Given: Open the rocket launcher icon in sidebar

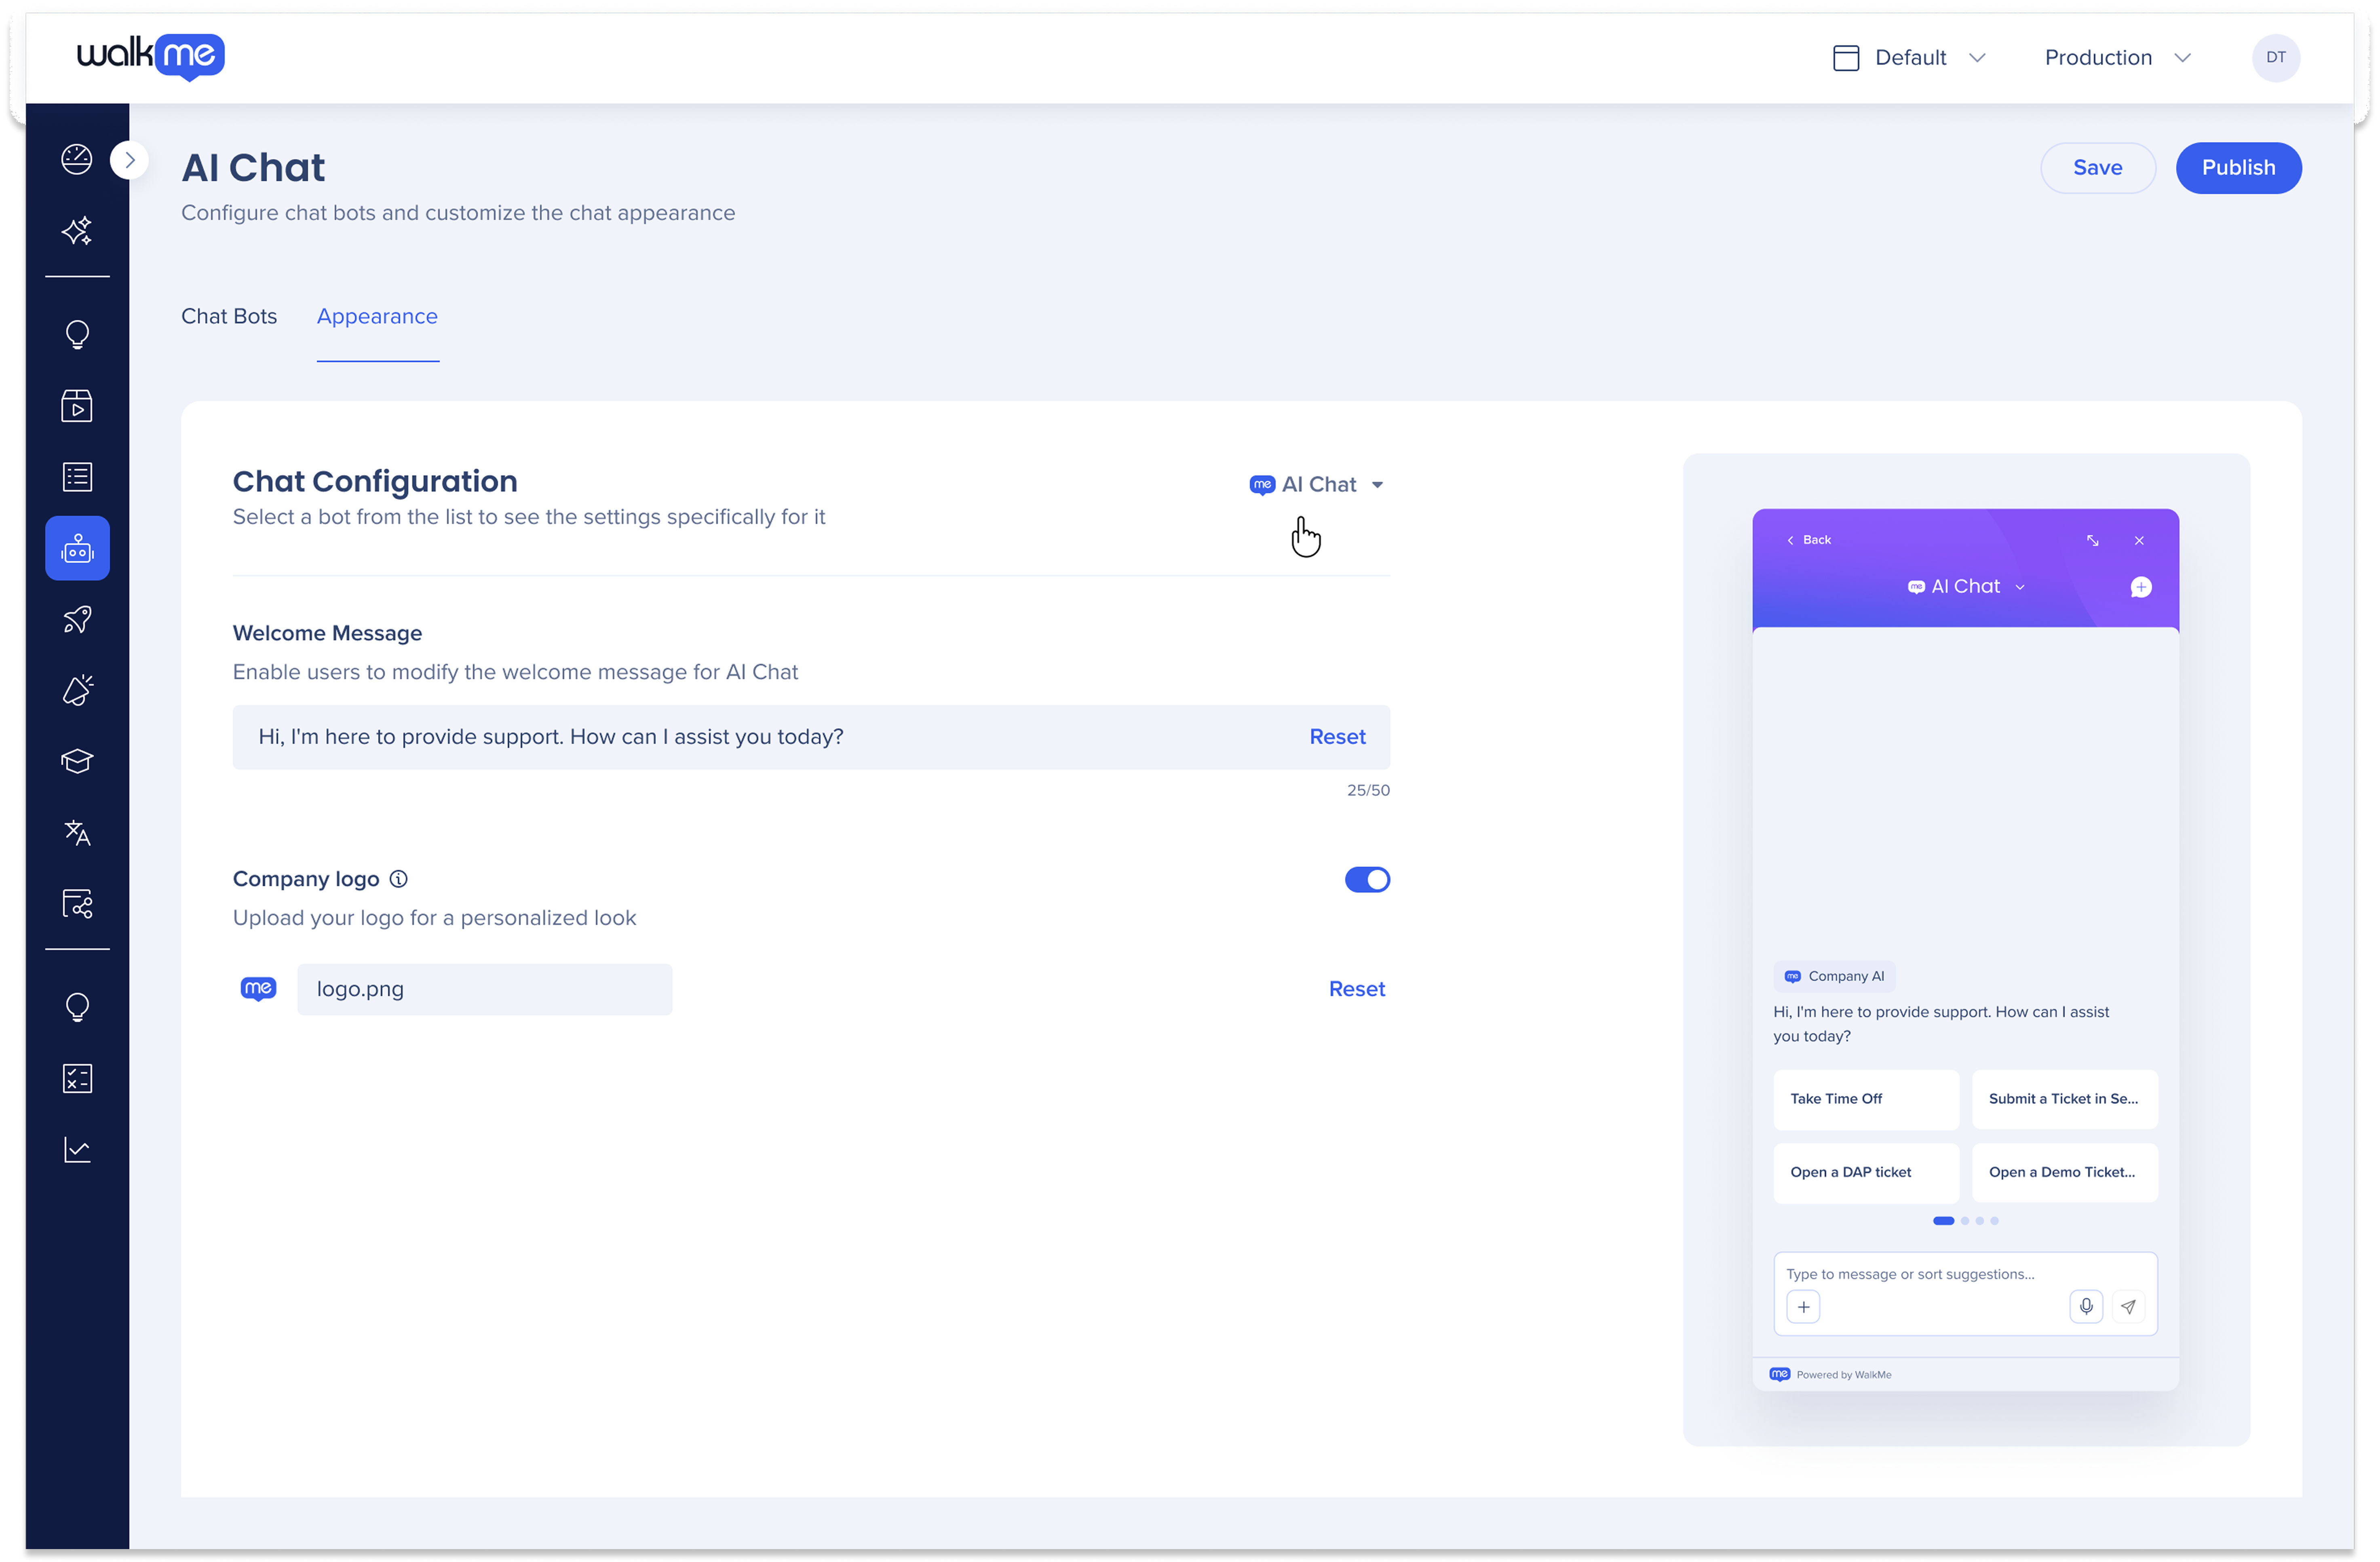Looking at the screenshot, I should tap(77, 620).
